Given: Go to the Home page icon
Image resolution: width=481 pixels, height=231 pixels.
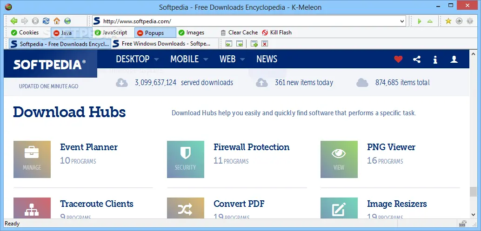Looking at the screenshot, I should point(57,21).
